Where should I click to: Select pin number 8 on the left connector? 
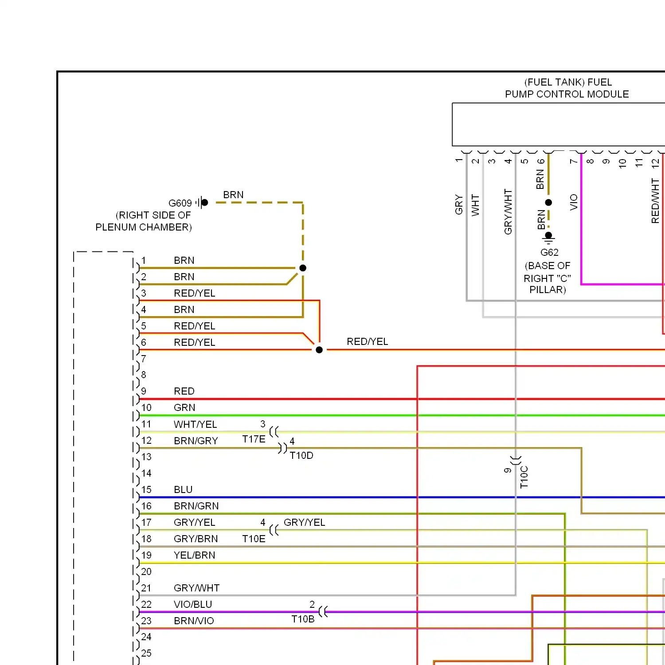point(144,375)
